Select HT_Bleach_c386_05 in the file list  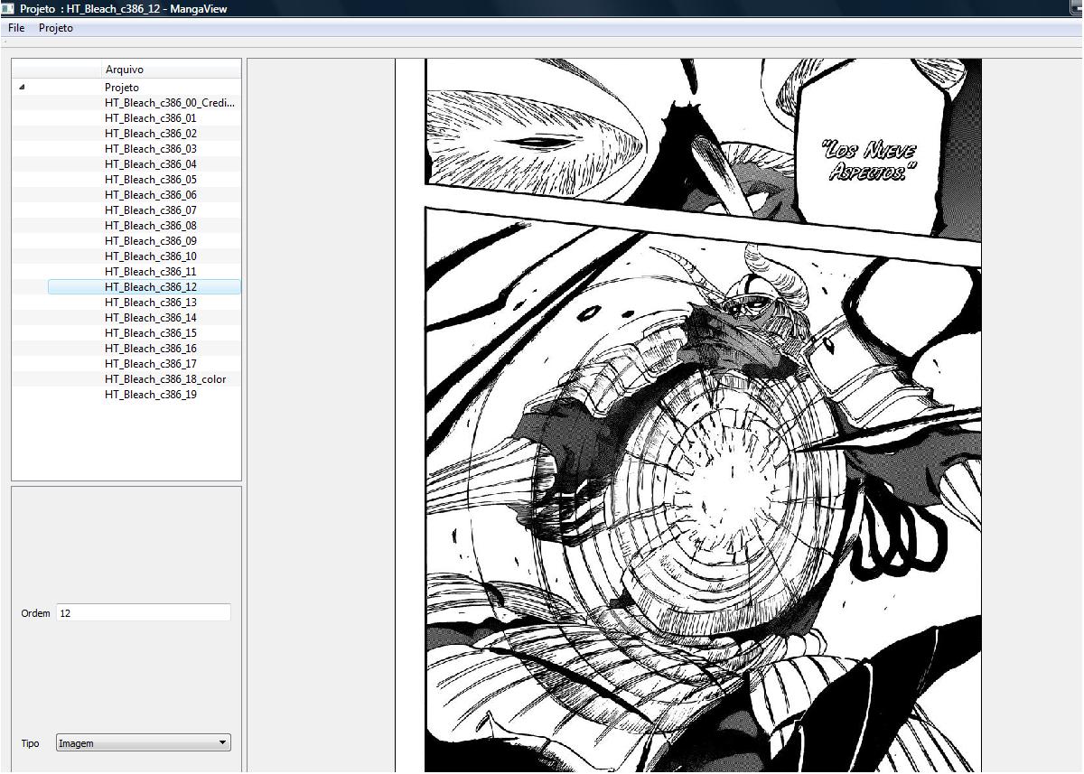151,180
